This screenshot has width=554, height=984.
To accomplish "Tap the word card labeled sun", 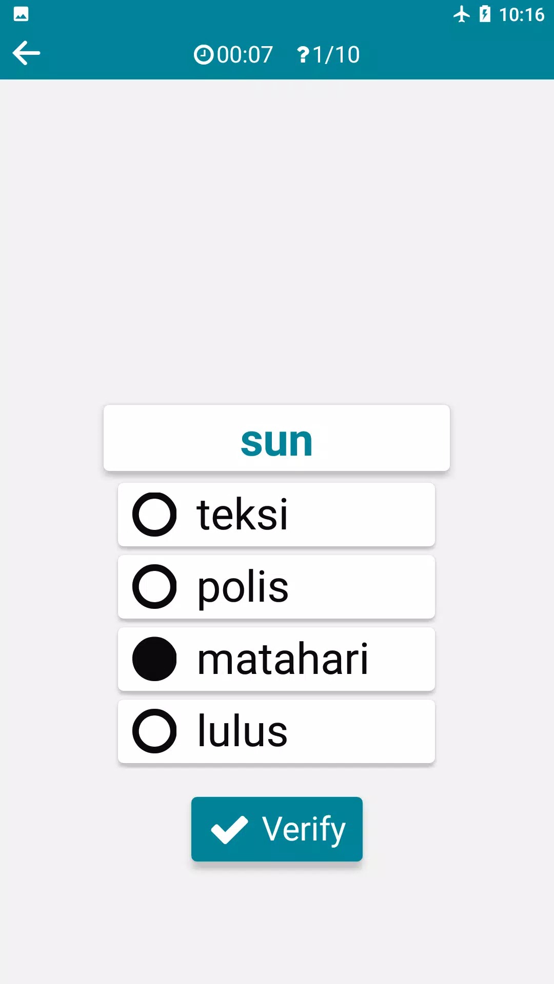I will [x=276, y=438].
